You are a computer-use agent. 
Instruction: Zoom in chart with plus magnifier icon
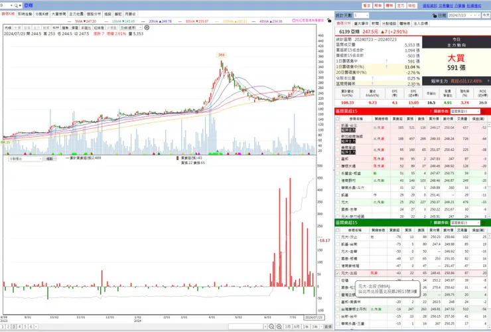point(279,327)
